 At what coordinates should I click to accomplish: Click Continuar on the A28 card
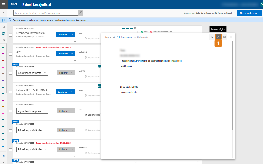(x=63, y=54)
